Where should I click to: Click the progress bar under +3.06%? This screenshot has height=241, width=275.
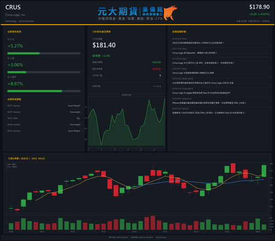pos(44,72)
